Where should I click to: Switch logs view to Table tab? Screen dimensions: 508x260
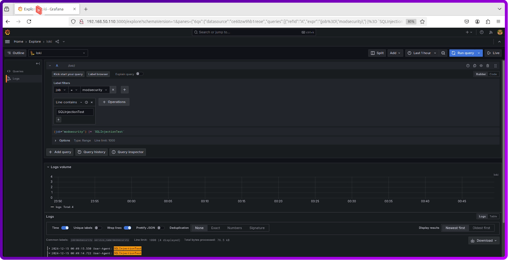click(493, 216)
